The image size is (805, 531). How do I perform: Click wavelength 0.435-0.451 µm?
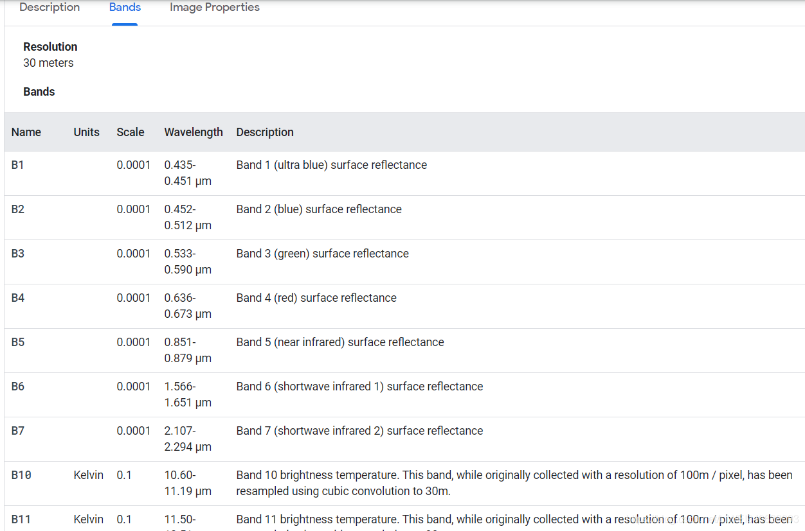click(188, 173)
